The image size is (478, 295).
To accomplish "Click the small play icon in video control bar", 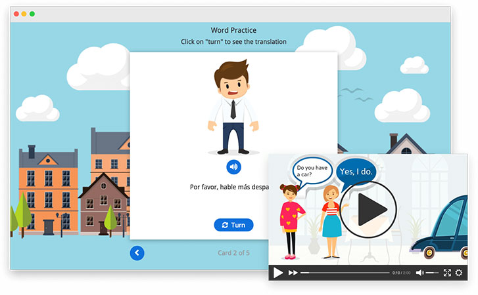I will pos(278,273).
